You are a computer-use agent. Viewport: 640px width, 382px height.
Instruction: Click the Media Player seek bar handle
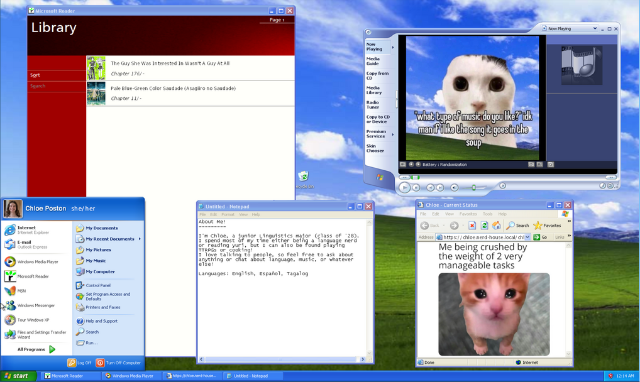(x=416, y=178)
